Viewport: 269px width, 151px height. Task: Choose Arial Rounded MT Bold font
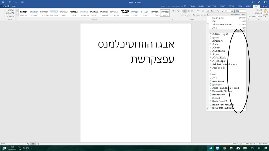pos(225,88)
